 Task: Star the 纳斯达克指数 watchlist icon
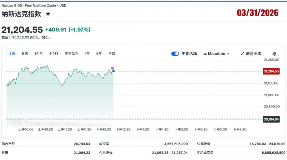point(48,14)
